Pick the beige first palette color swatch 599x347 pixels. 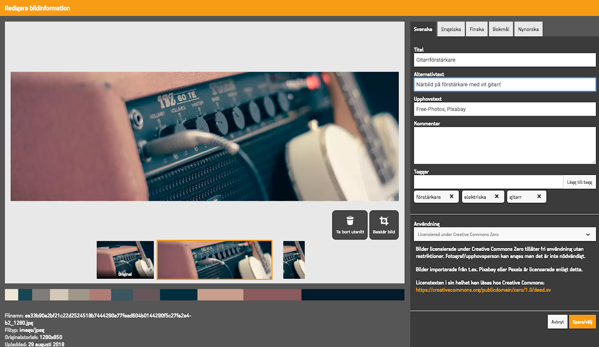[11, 295]
